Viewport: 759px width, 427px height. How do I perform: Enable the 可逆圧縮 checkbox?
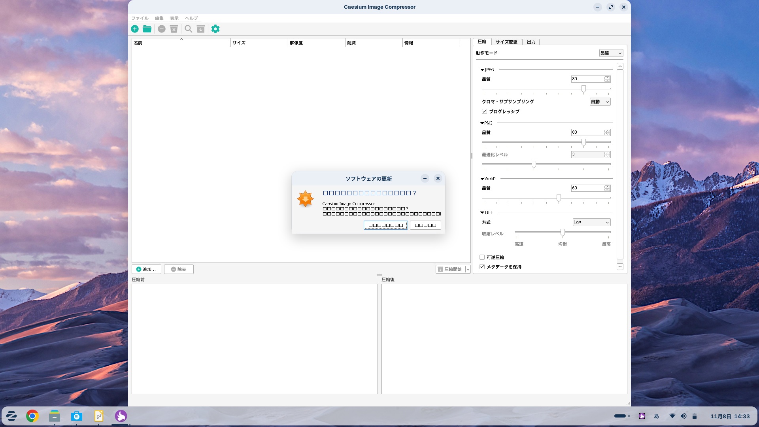pyautogui.click(x=482, y=257)
